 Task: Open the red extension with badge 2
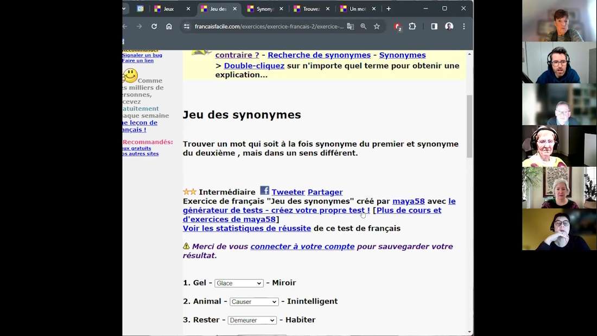point(398,27)
